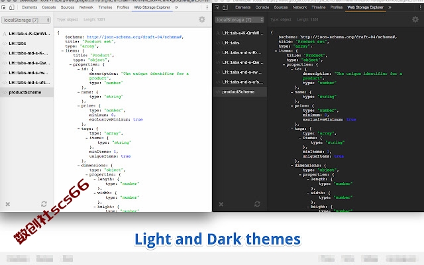Collapse the length node in dark window

308,179
